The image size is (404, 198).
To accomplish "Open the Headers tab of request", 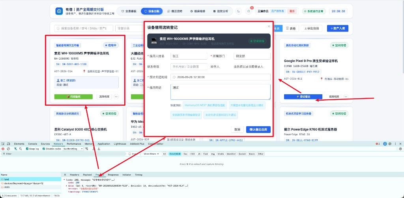I will coord(75,175).
